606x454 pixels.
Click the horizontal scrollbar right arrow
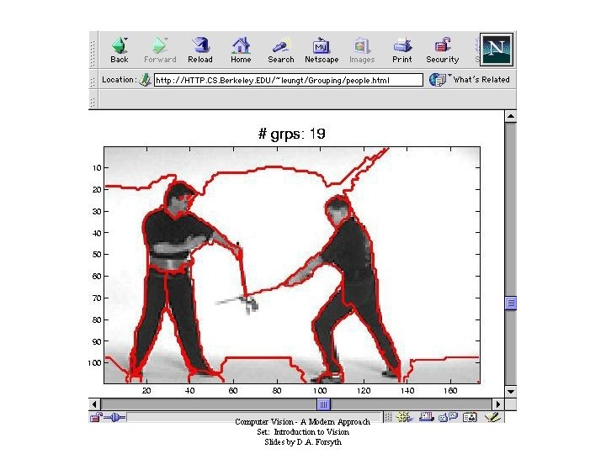498,404
